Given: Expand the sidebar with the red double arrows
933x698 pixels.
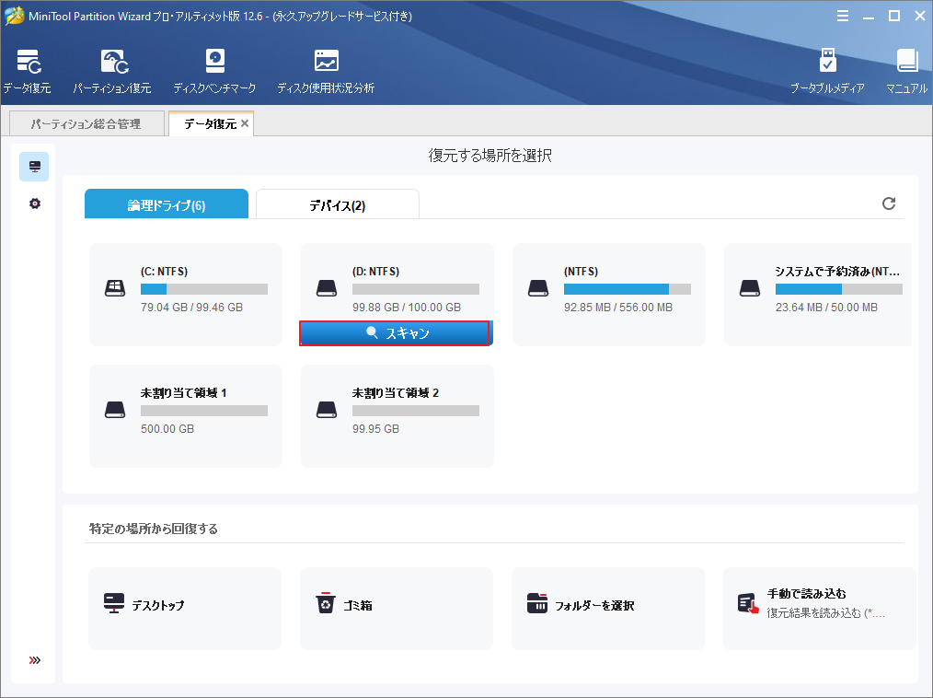Looking at the screenshot, I should coord(35,660).
